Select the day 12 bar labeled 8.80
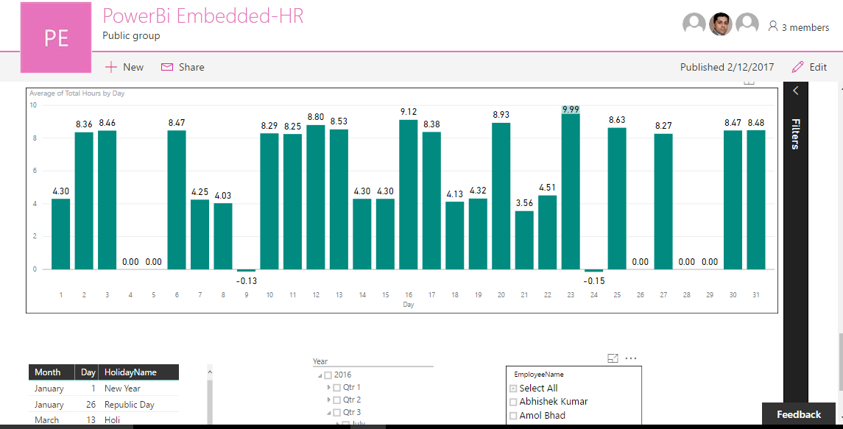 click(316, 197)
